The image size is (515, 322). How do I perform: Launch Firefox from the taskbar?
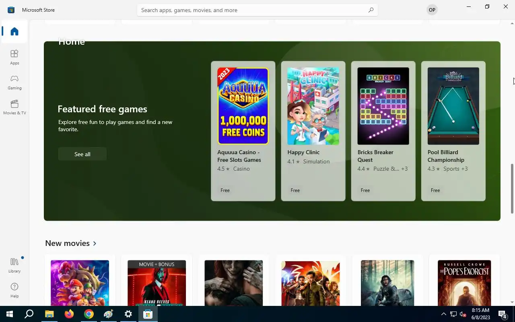click(69, 314)
